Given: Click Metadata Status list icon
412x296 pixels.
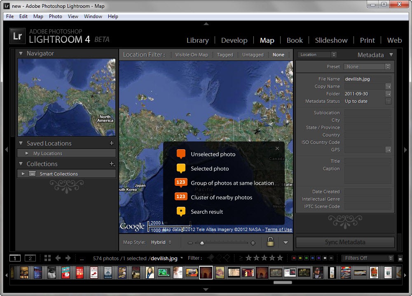Looking at the screenshot, I should pos(388,101).
